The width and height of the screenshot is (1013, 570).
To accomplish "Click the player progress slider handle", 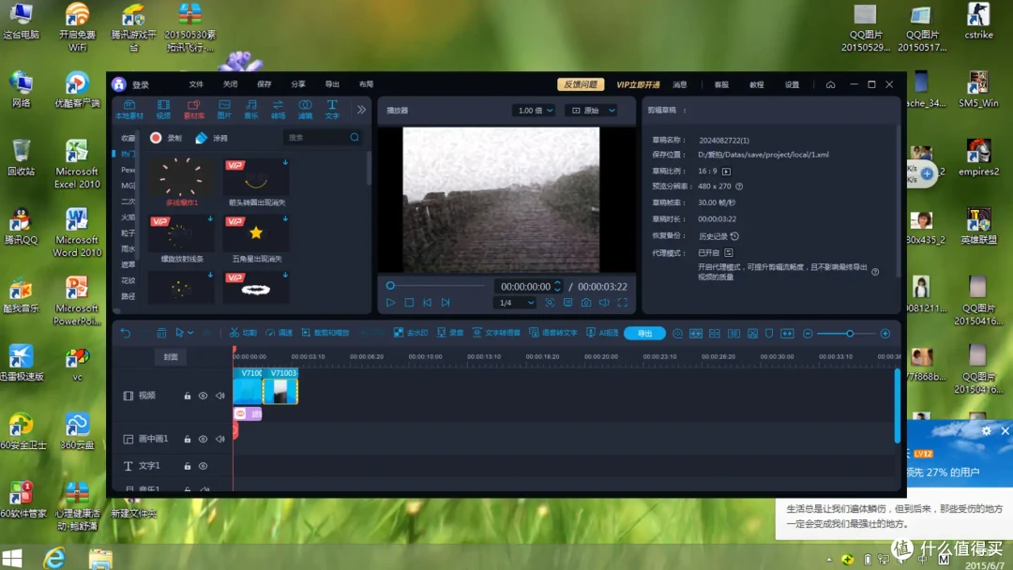I will [390, 285].
